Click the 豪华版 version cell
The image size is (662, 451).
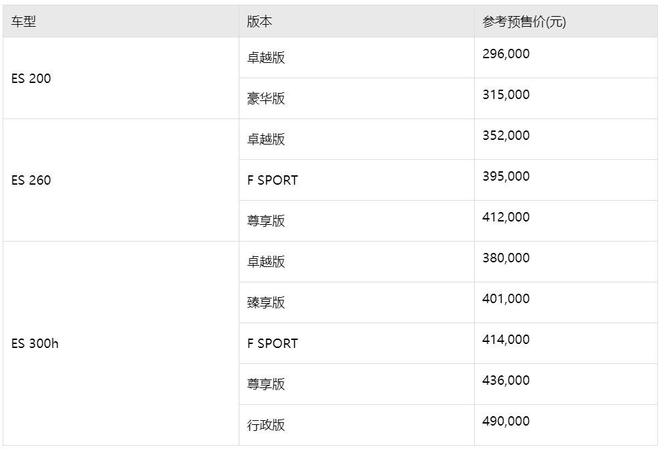point(356,98)
